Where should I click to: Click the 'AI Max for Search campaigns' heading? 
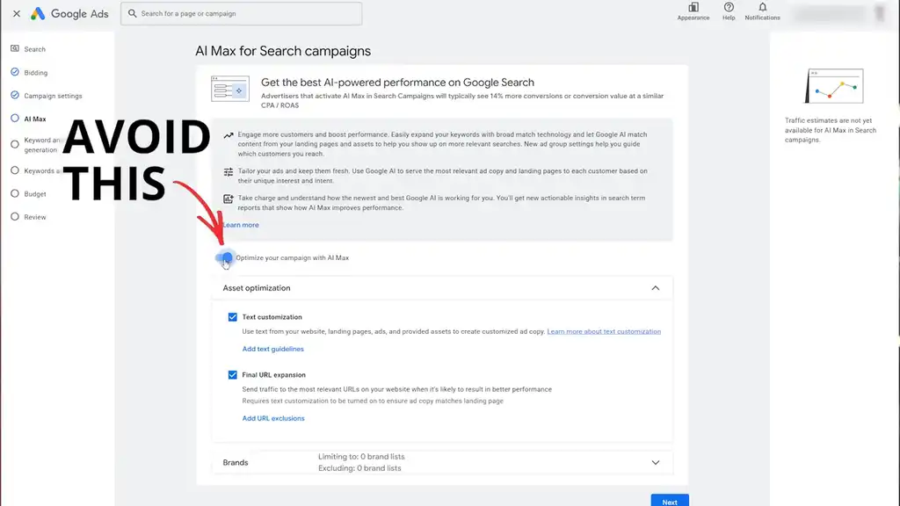click(283, 51)
